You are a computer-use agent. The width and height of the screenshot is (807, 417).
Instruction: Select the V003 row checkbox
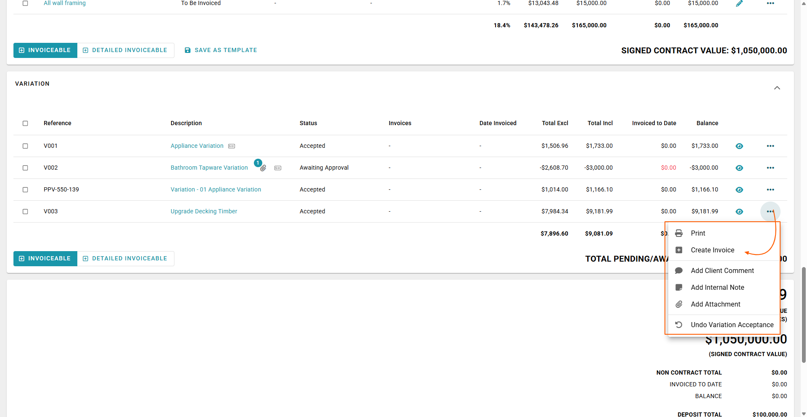point(25,212)
